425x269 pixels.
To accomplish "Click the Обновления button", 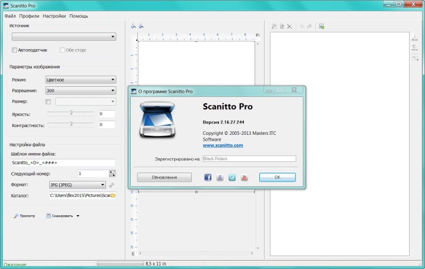I will (x=164, y=177).
